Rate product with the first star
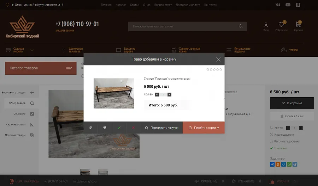Screen dimensions: 318x186 click(208, 69)
